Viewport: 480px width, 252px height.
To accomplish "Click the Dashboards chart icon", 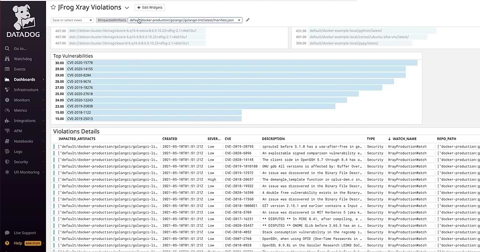I will (x=7, y=80).
